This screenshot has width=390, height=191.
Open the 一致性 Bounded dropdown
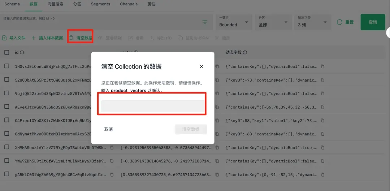click(234, 22)
